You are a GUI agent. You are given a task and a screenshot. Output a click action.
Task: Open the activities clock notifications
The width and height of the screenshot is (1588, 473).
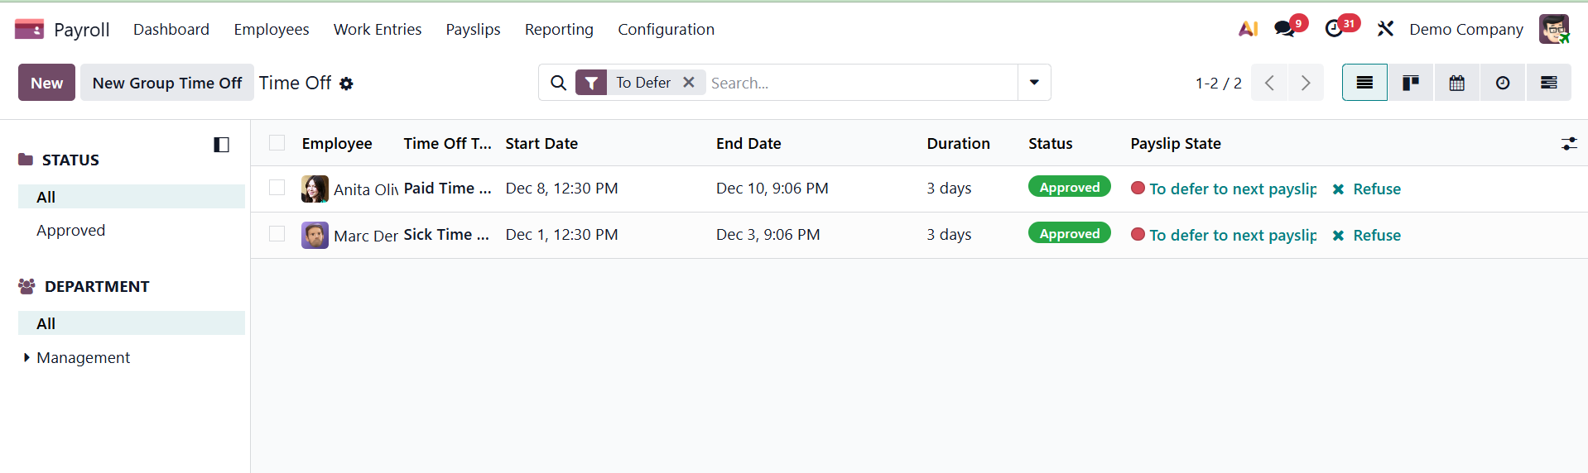(1334, 29)
